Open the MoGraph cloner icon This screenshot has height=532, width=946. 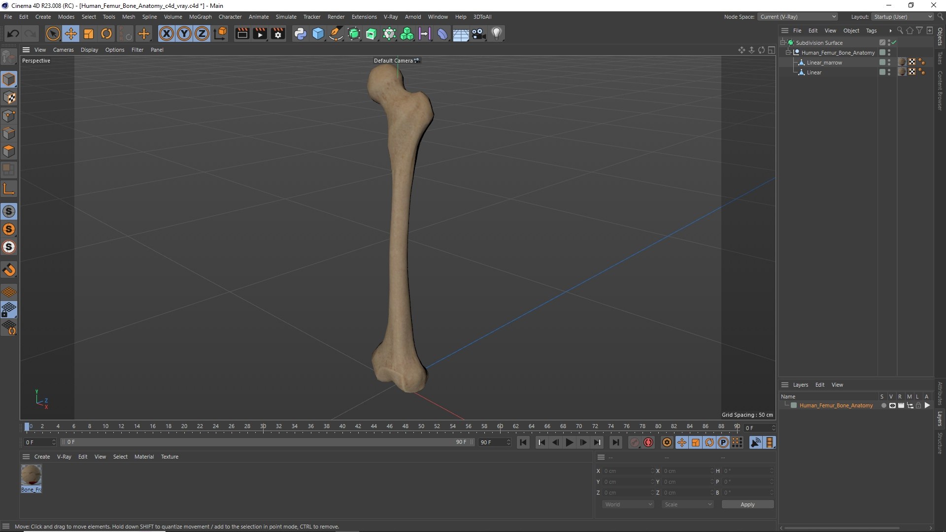point(407,33)
